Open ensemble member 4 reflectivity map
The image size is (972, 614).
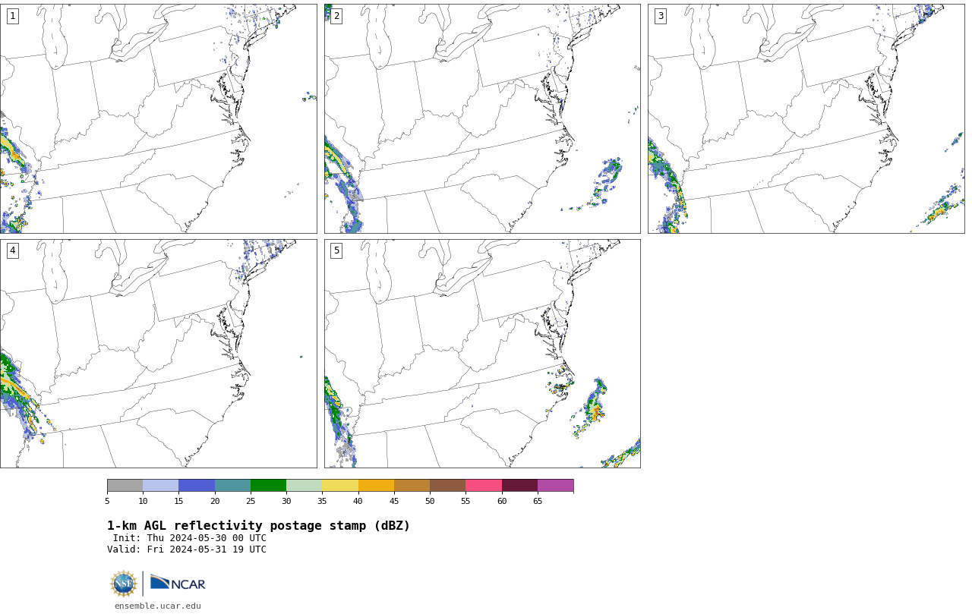click(x=158, y=354)
